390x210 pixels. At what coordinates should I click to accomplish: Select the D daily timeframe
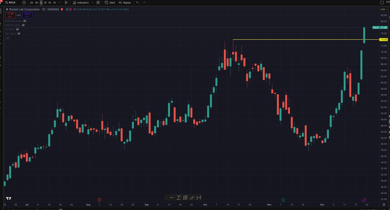click(x=41, y=3)
